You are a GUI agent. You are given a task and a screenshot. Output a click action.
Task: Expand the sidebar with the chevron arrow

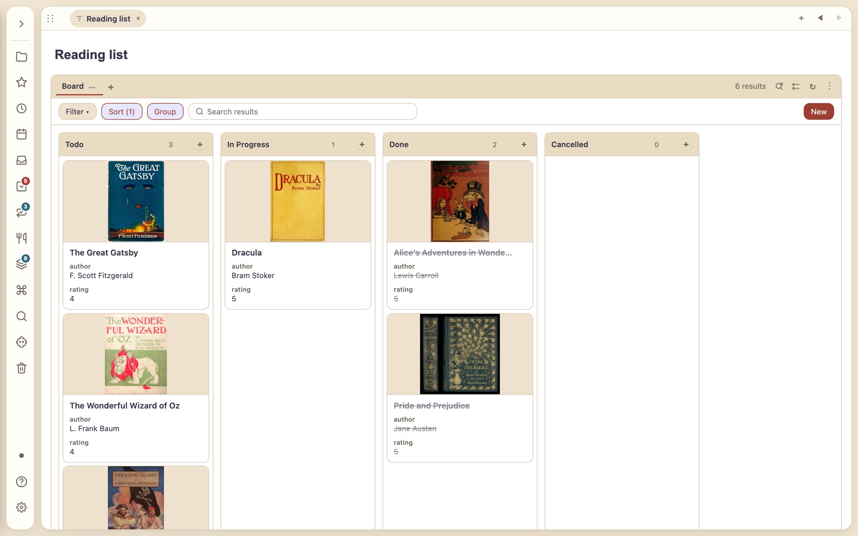coord(21,24)
